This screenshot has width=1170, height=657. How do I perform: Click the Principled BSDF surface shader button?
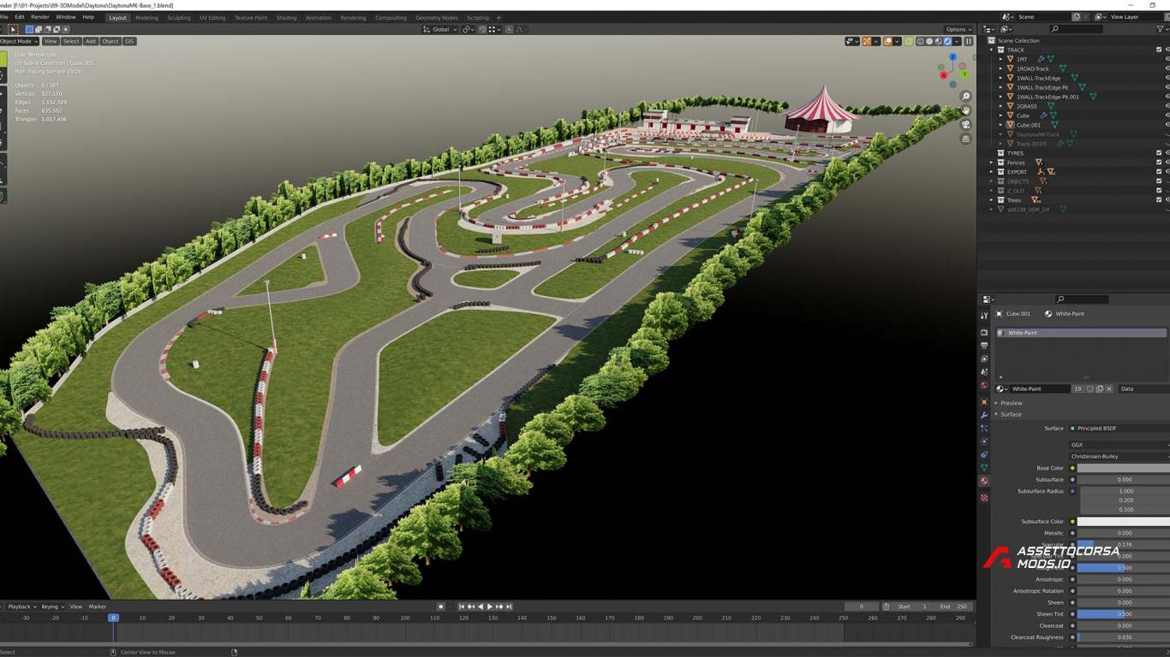coord(1119,428)
